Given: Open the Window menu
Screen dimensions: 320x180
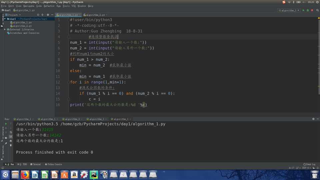Looking at the screenshot, I should (x=82, y=6).
